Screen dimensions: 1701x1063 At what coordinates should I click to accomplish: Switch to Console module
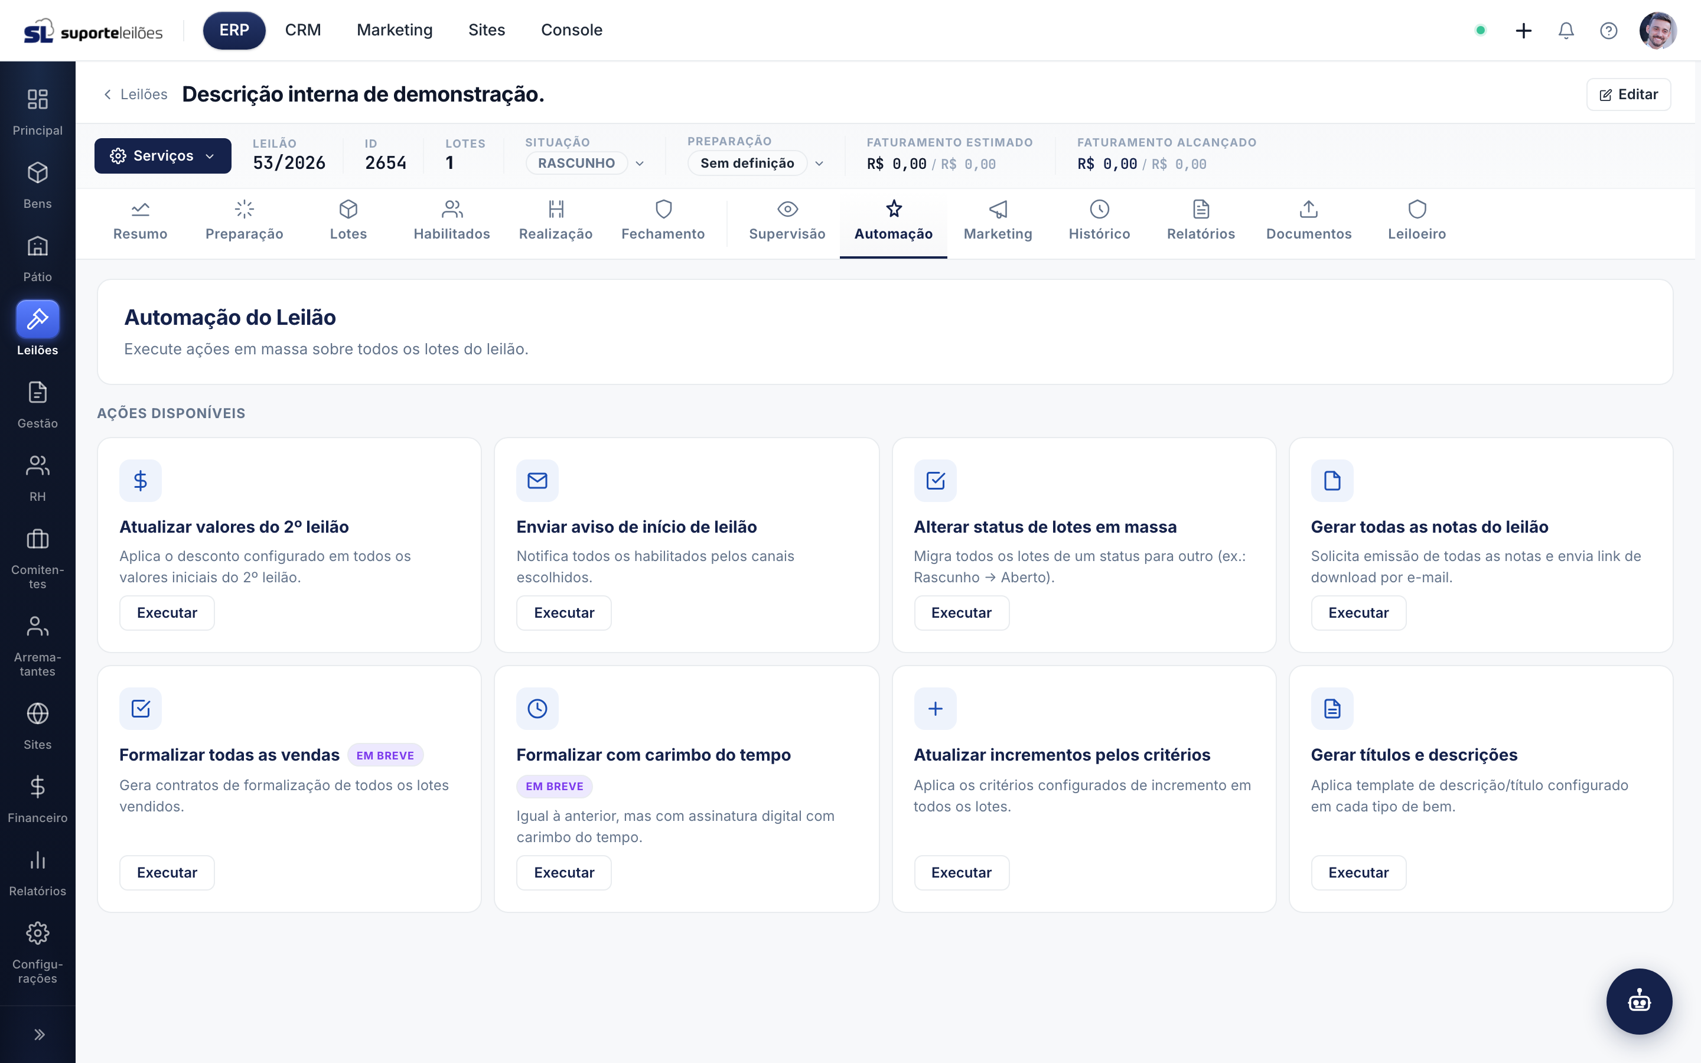[572, 30]
